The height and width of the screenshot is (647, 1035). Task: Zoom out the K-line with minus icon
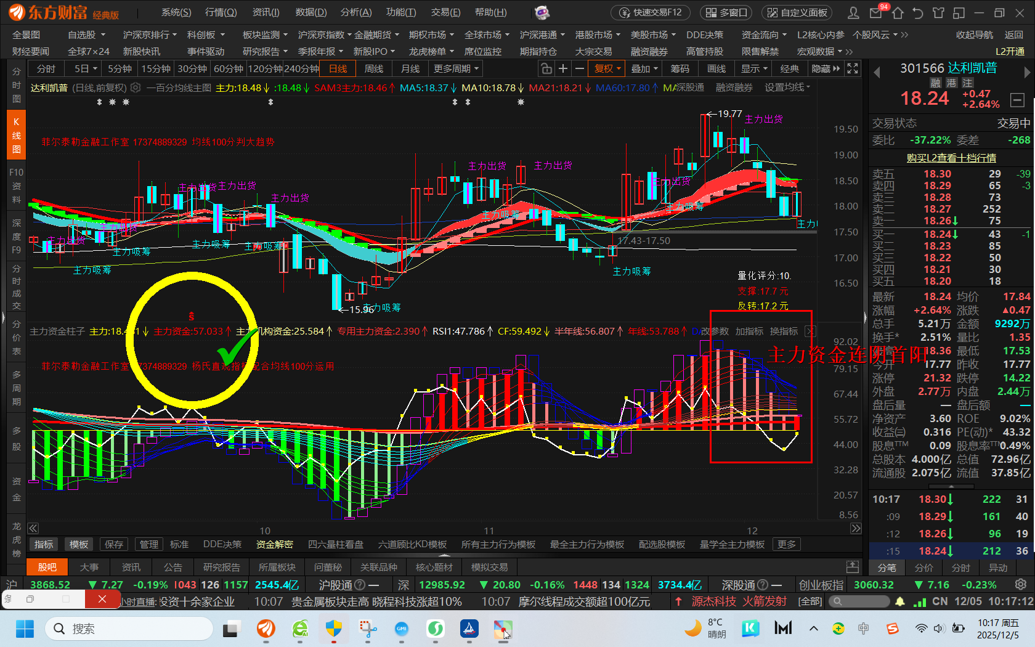click(x=579, y=68)
